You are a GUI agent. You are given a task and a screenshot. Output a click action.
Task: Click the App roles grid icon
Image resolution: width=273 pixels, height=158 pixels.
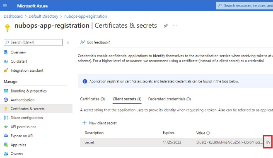[6, 145]
